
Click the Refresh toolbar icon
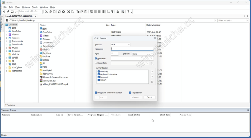(59, 12)
